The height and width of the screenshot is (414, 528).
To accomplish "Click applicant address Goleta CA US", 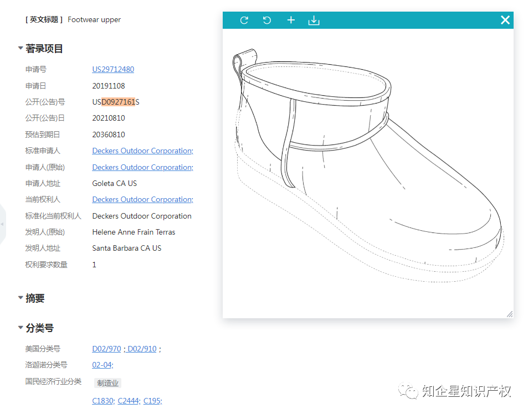I will [x=115, y=183].
